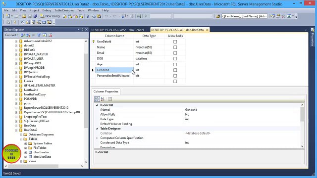This screenshot has width=317, height=178.
Task: Click the Object Explorer refresh icon
Action: coord(44,35)
